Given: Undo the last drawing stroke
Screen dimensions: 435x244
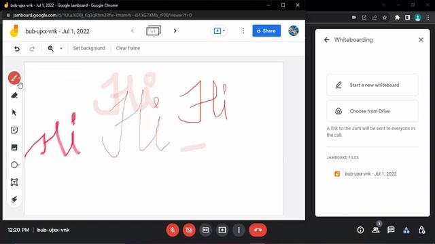Looking at the screenshot, I should pos(17,48).
